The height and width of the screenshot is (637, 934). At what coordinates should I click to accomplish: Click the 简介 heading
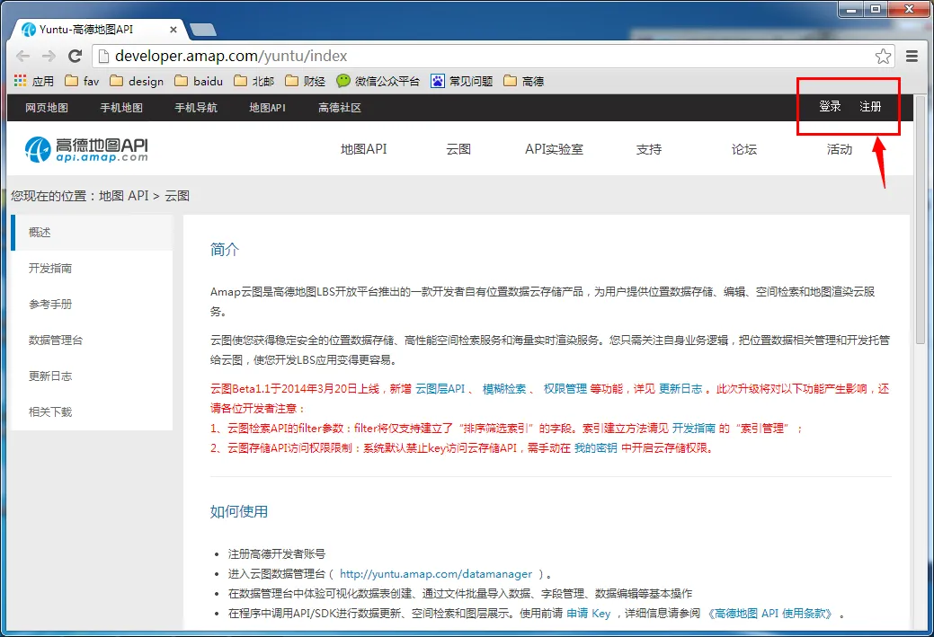click(224, 250)
